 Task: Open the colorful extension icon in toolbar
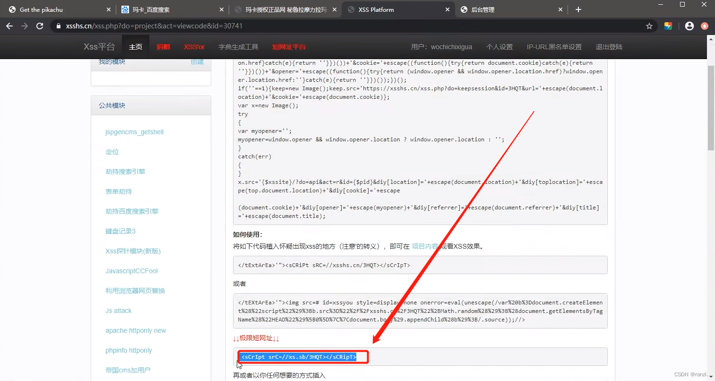coord(668,26)
